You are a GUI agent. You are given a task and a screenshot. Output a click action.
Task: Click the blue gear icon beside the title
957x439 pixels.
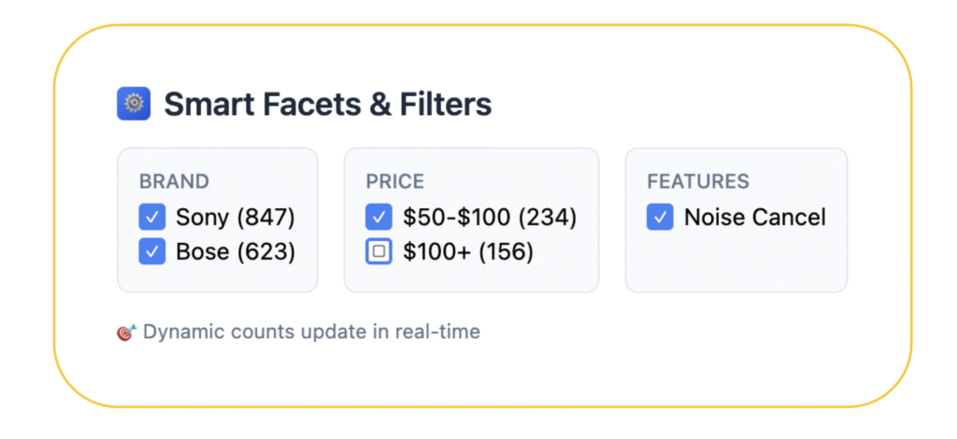click(133, 104)
